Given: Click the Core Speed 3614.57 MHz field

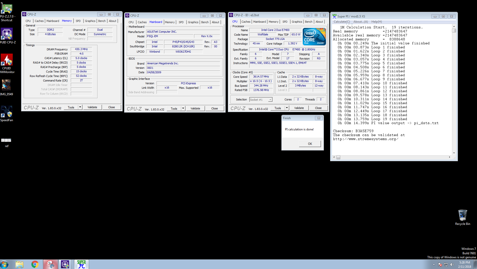Looking at the screenshot, I should [261, 77].
